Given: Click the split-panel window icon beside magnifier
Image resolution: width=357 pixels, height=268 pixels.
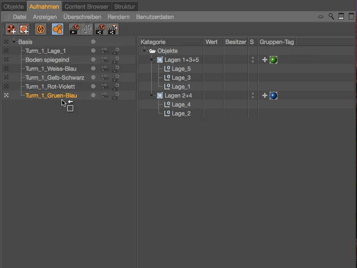Looking at the screenshot, I should (341, 17).
